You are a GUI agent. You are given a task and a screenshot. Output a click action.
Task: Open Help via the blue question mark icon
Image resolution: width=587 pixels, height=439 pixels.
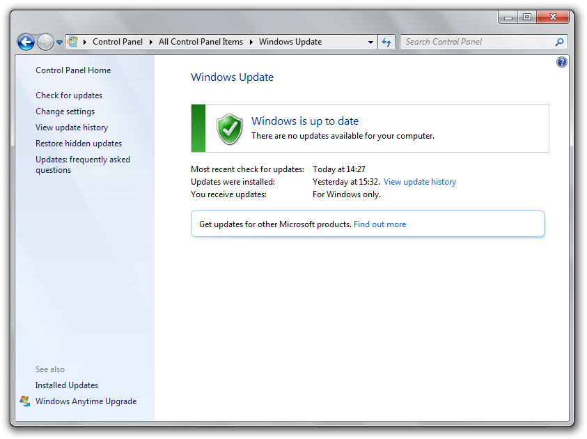pos(562,62)
